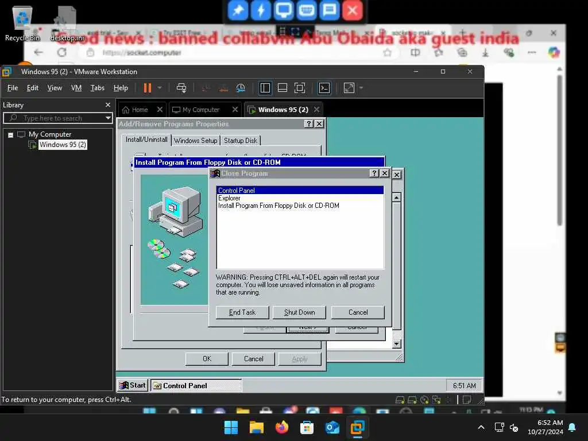Close the Library panel
This screenshot has width=588, height=441.
pos(107,105)
